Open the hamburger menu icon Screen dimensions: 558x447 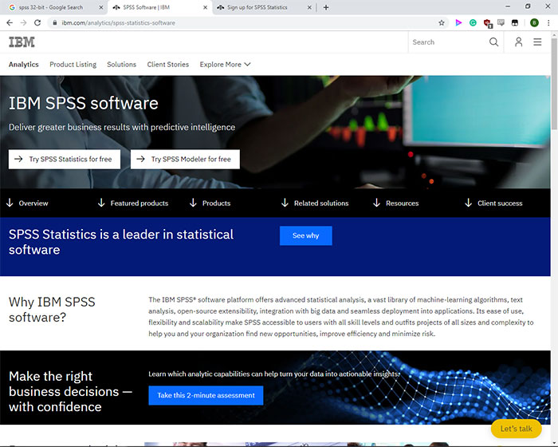pyautogui.click(x=537, y=42)
